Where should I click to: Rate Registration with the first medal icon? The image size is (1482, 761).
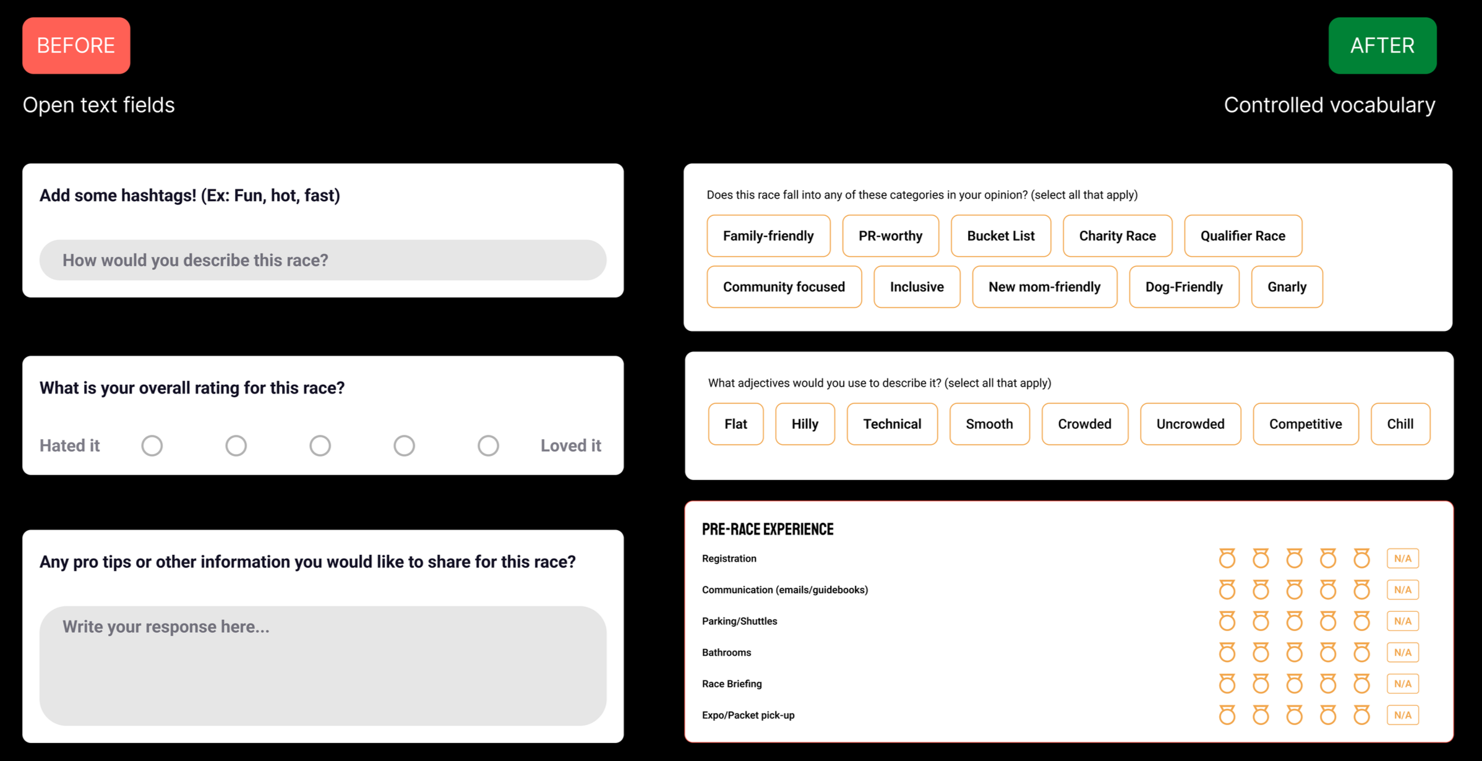1227,559
